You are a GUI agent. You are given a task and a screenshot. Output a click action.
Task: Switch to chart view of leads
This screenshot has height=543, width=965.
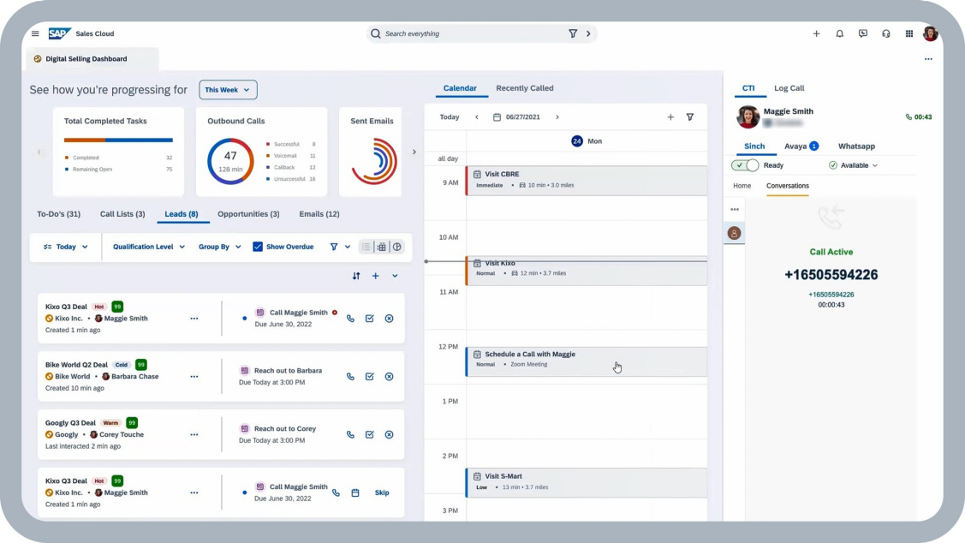[x=397, y=247]
